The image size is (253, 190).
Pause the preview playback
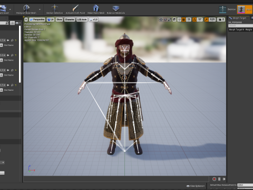tap(219, 179)
